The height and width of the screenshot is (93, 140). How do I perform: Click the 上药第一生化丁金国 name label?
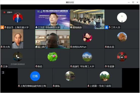pos(100,86)
